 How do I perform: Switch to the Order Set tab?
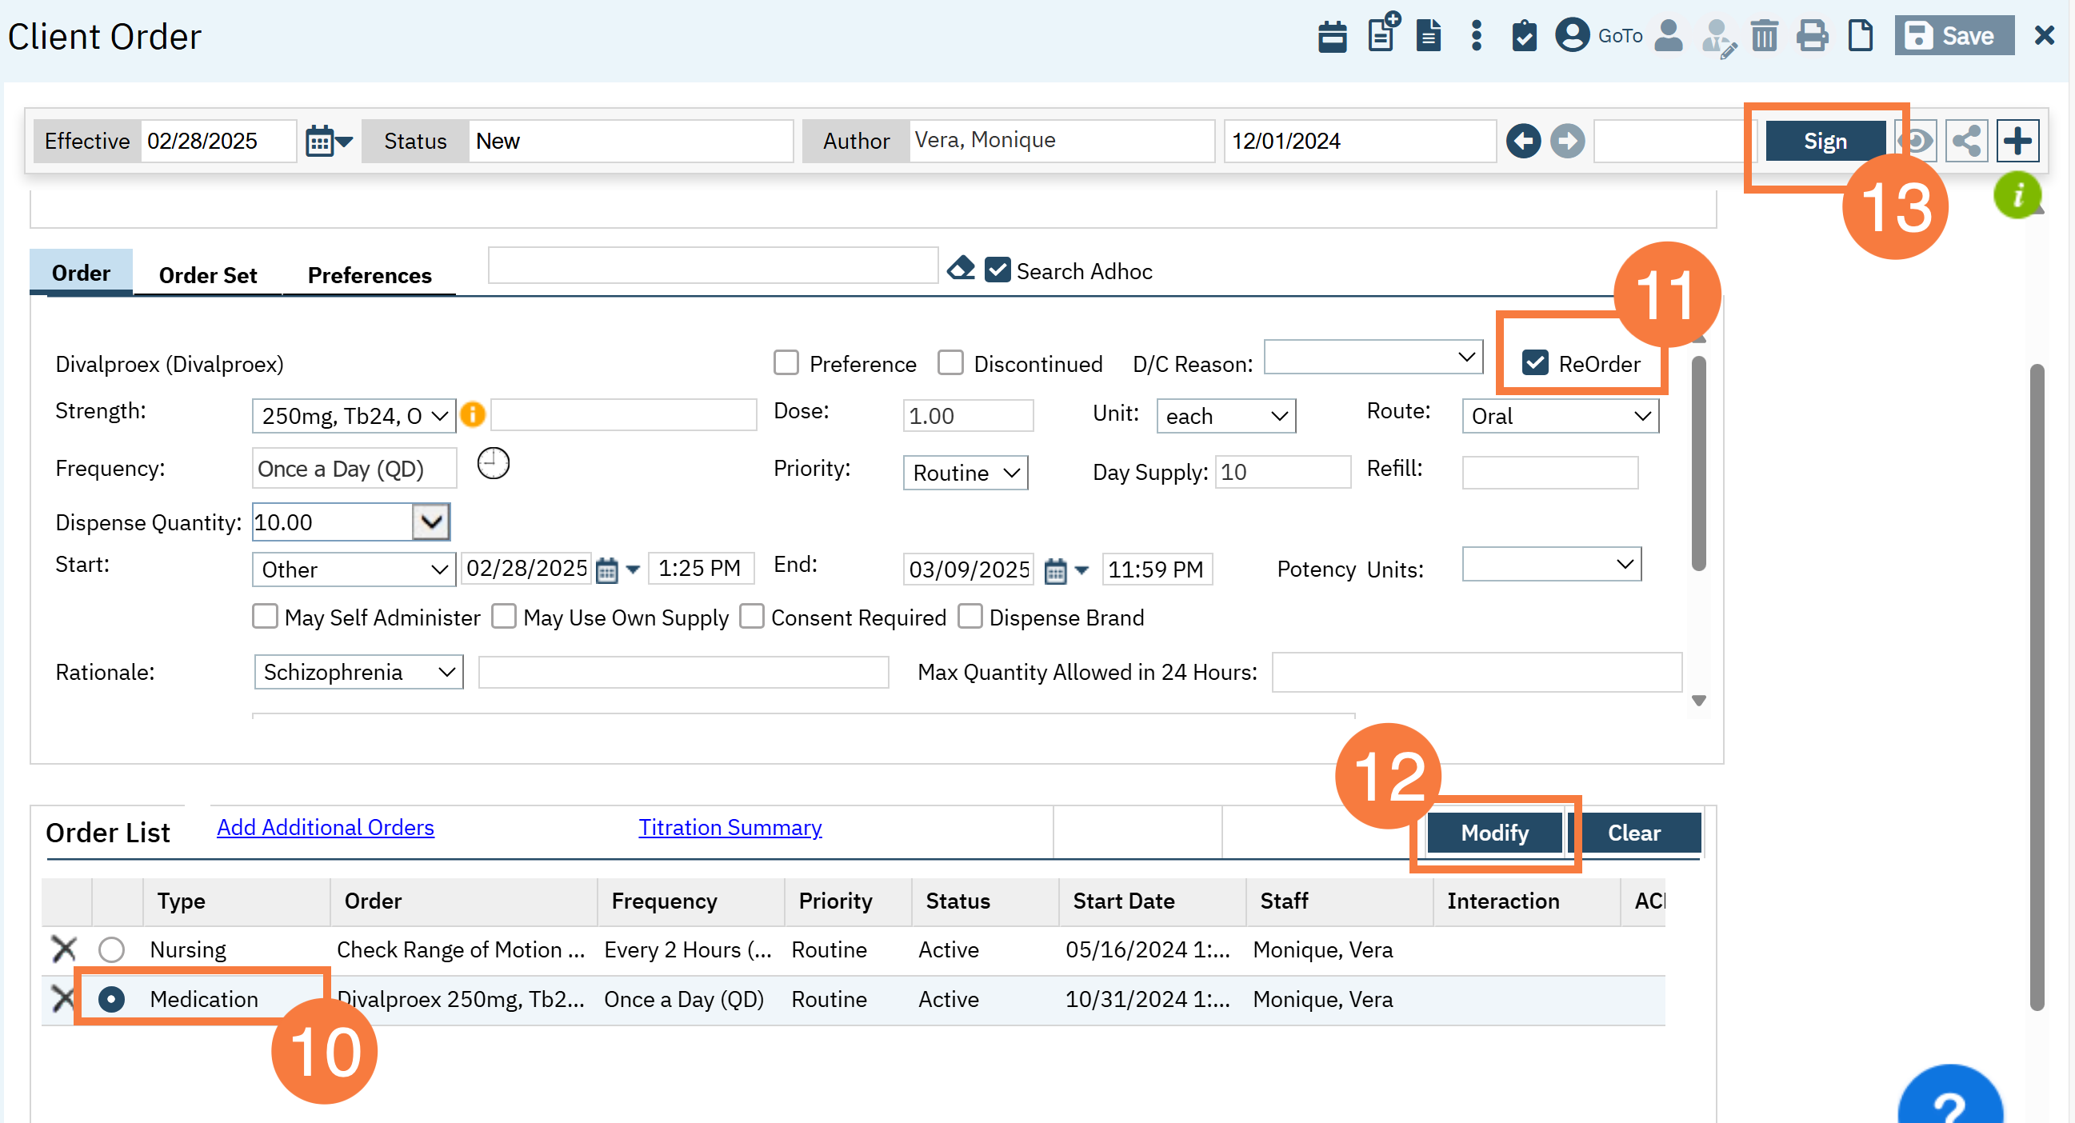point(208,275)
